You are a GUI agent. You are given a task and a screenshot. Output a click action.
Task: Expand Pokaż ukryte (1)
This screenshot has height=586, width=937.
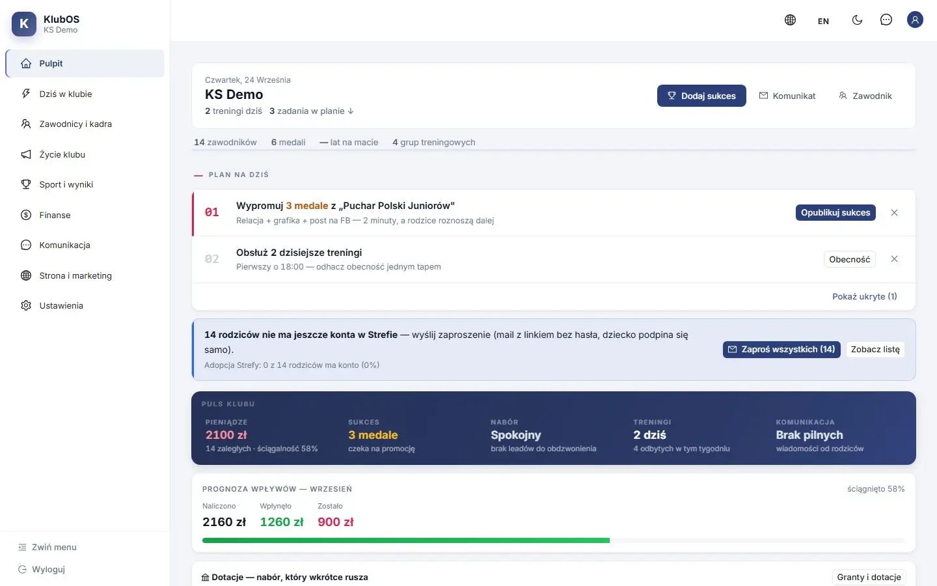click(x=865, y=296)
